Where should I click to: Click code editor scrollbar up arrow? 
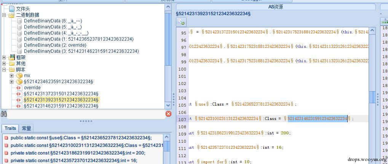372,30
